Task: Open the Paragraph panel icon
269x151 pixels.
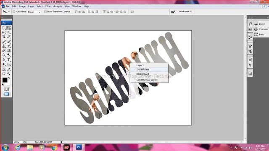Action: (250, 65)
